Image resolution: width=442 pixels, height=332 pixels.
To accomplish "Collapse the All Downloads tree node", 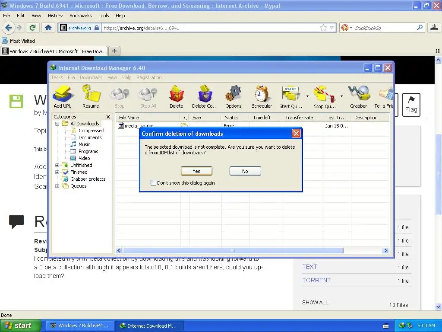I will 57,124.
